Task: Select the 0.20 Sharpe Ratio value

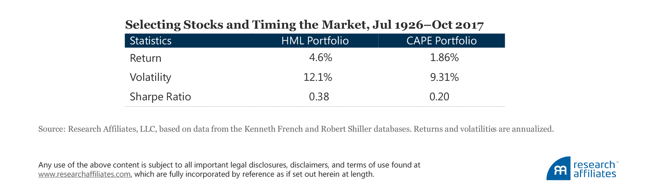Action: pyautogui.click(x=439, y=97)
